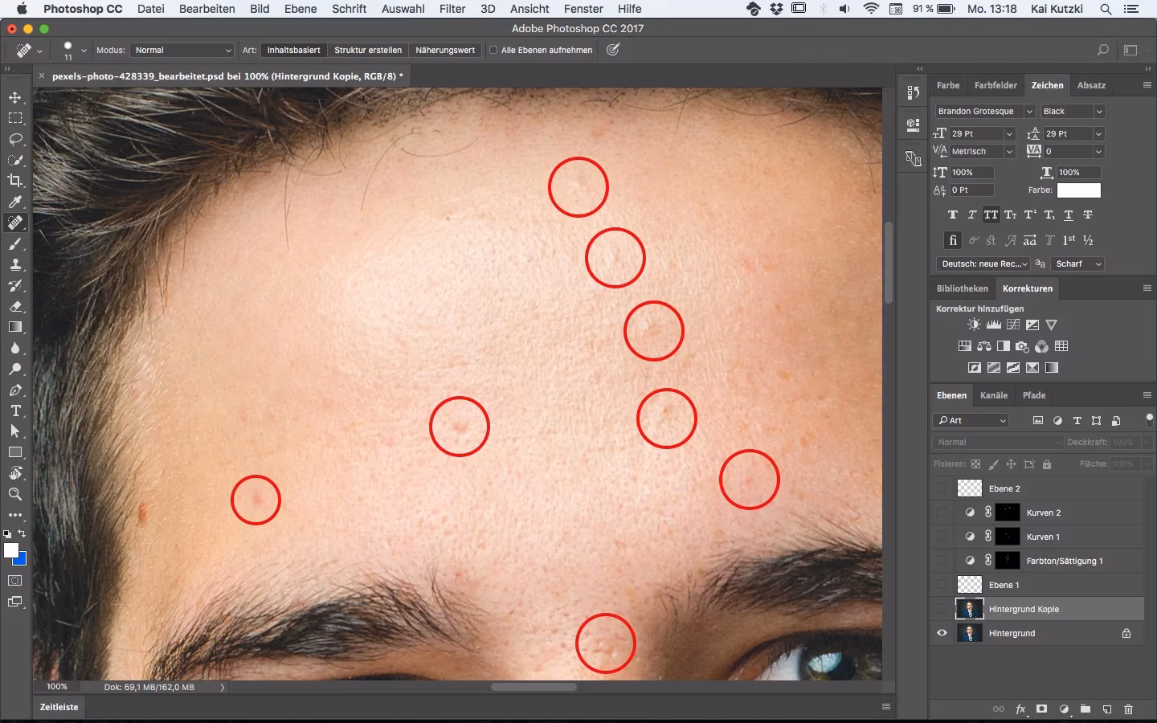Select the Struktur erstellen option in the options bar
The image size is (1157, 723).
point(367,50)
